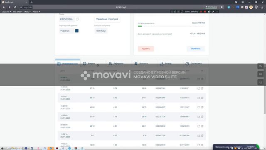Click the 37.76 amount cell

(92, 88)
